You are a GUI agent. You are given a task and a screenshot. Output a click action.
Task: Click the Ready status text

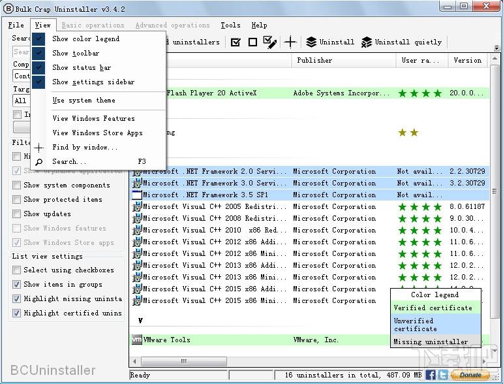pyautogui.click(x=140, y=375)
